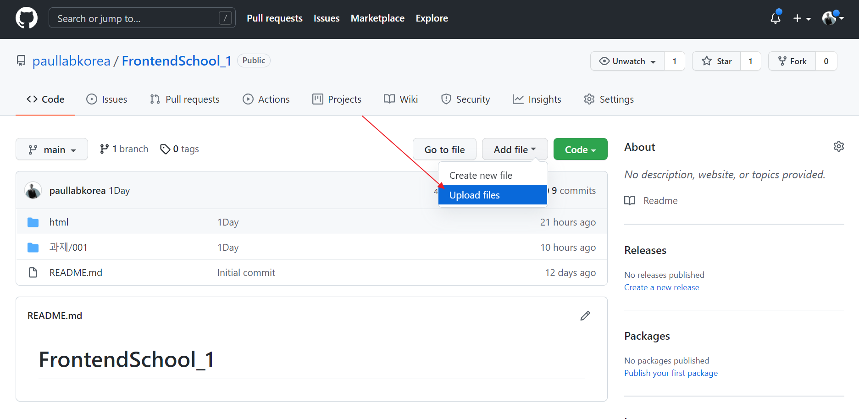View the 1 branch link
The height and width of the screenshot is (419, 859).
(x=124, y=149)
